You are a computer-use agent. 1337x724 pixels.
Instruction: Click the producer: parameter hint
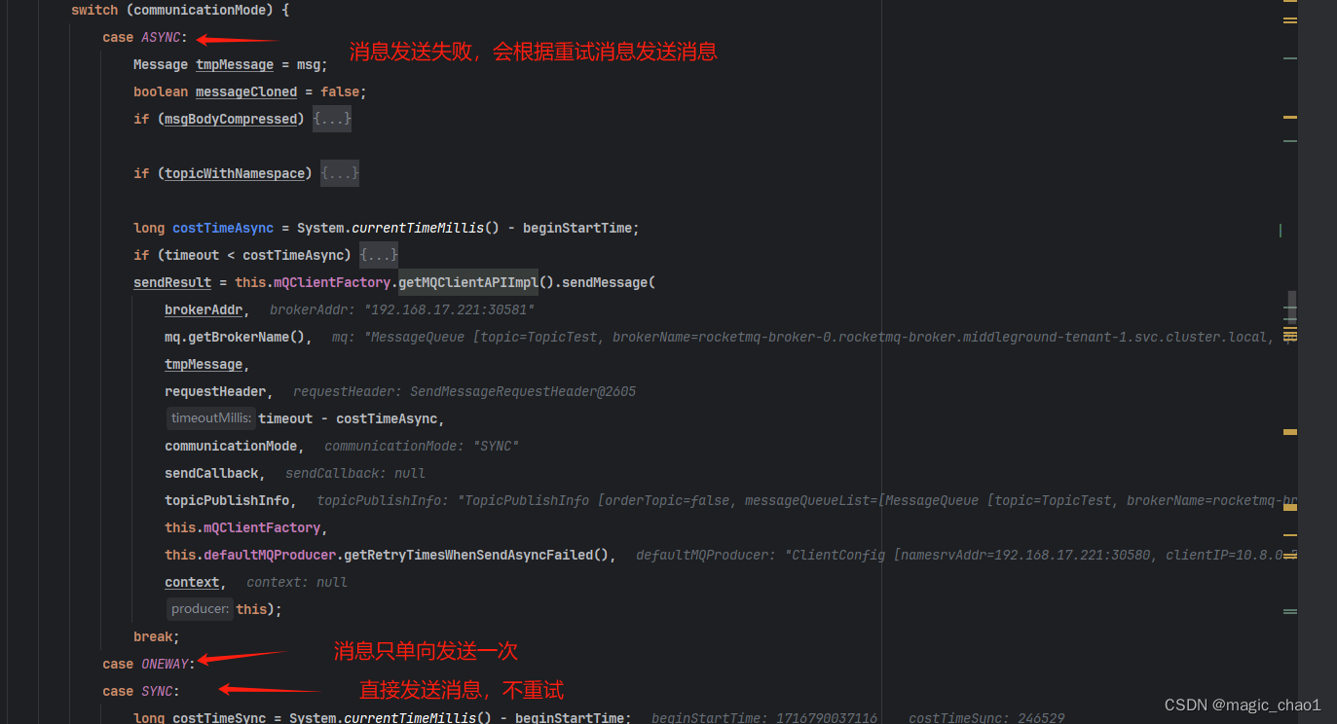(201, 609)
